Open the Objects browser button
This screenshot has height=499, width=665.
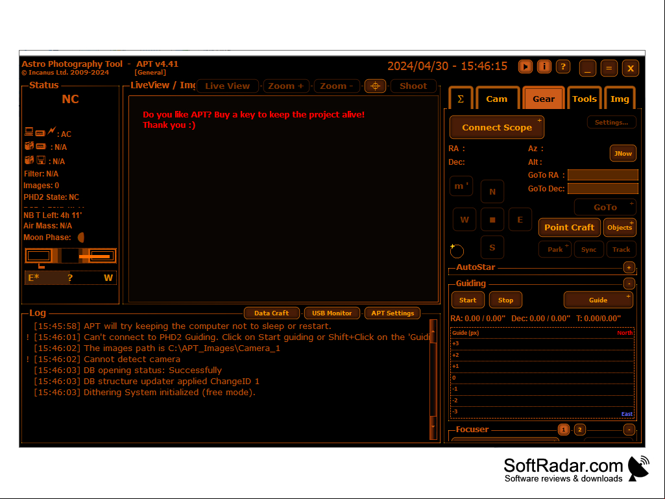pyautogui.click(x=619, y=227)
